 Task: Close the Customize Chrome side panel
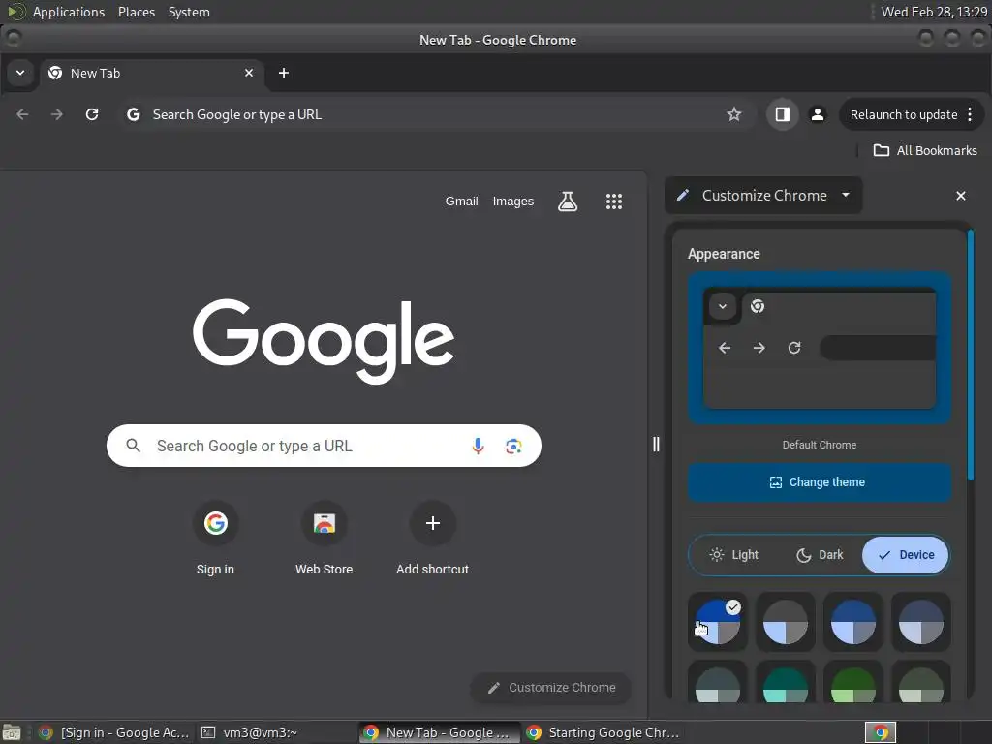(960, 196)
